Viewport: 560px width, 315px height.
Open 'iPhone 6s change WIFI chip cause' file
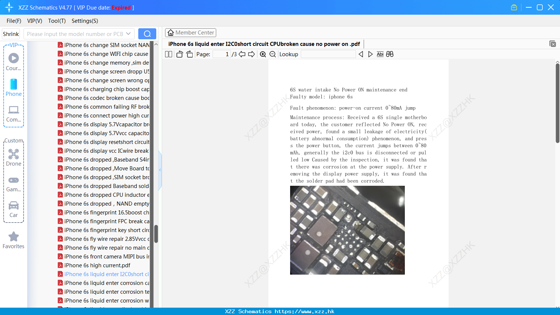[104, 54]
